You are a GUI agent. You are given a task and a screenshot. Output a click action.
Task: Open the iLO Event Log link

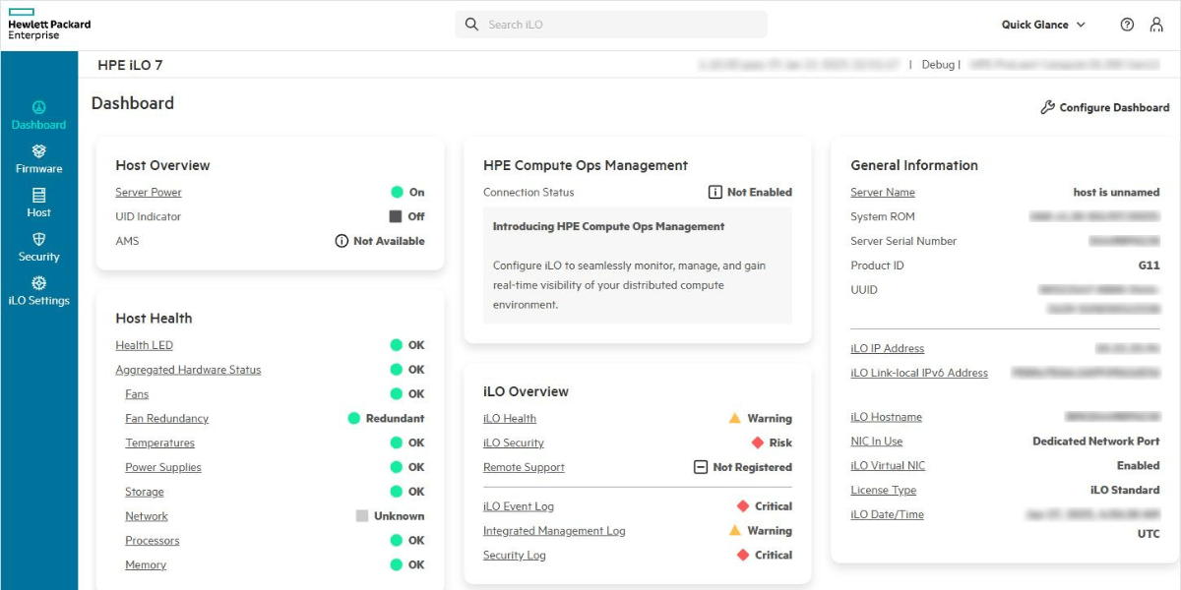point(519,506)
